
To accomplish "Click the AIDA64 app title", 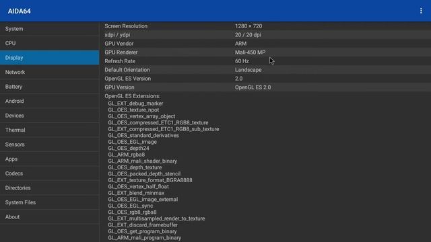I will click(x=20, y=11).
